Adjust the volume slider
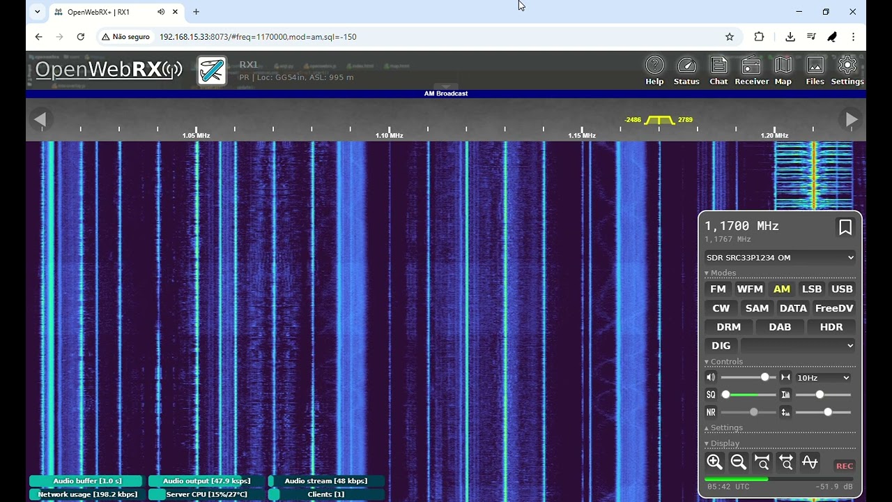Image resolution: width=892 pixels, height=502 pixels. pyautogui.click(x=748, y=377)
